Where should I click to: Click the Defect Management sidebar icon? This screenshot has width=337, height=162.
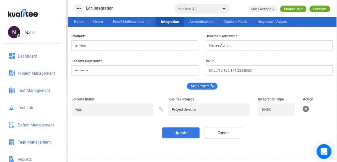[12, 125]
